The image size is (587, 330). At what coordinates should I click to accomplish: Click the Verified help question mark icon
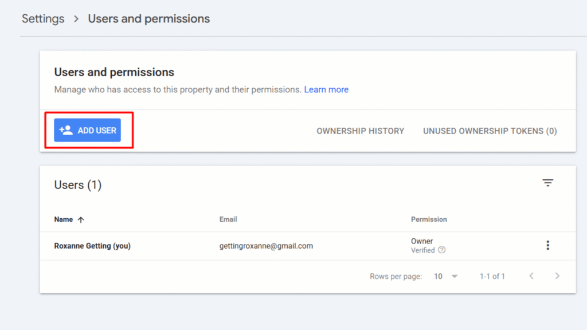pyautogui.click(x=442, y=250)
